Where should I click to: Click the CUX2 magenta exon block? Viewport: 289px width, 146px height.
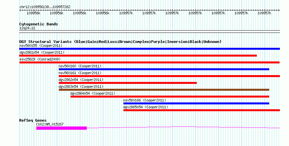(x=61, y=128)
